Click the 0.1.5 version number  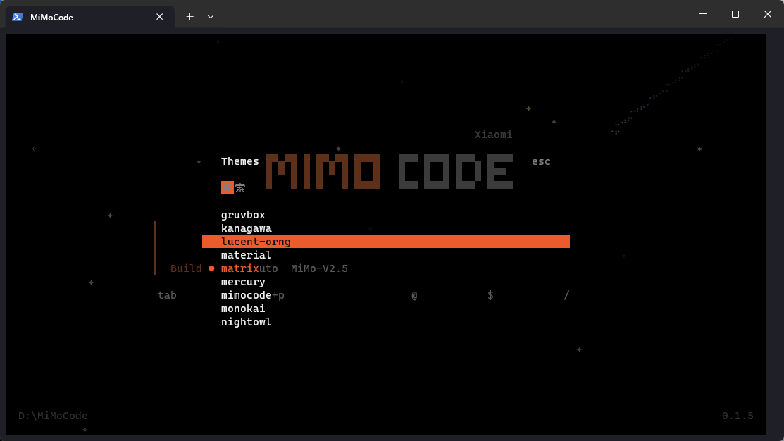[738, 416]
